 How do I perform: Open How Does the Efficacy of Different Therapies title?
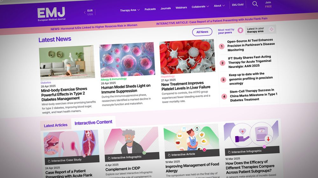point(250,167)
